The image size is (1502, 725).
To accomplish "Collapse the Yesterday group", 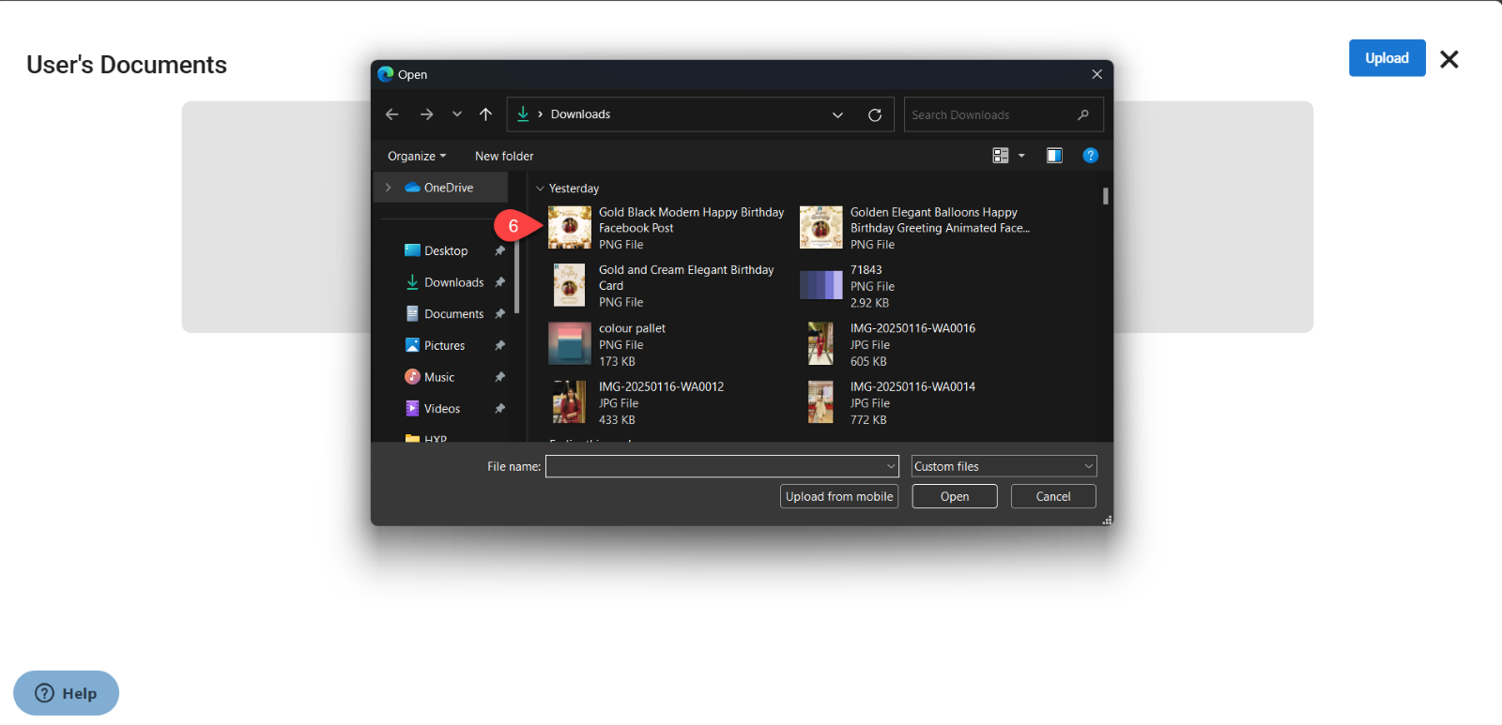I will tap(540, 189).
